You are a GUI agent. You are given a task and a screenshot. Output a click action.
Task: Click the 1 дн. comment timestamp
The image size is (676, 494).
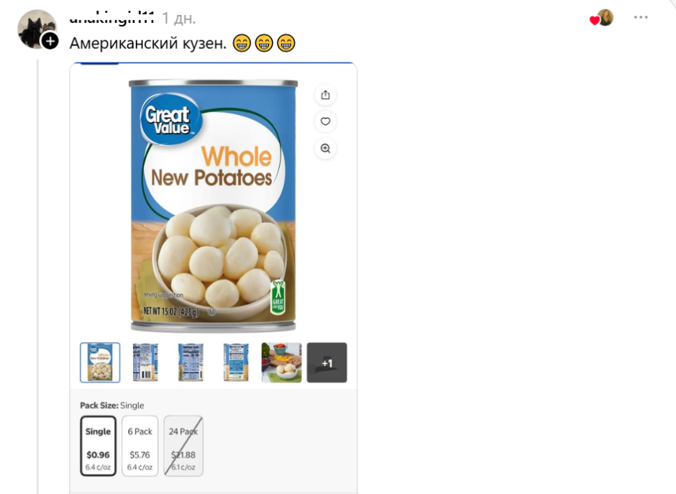click(179, 19)
